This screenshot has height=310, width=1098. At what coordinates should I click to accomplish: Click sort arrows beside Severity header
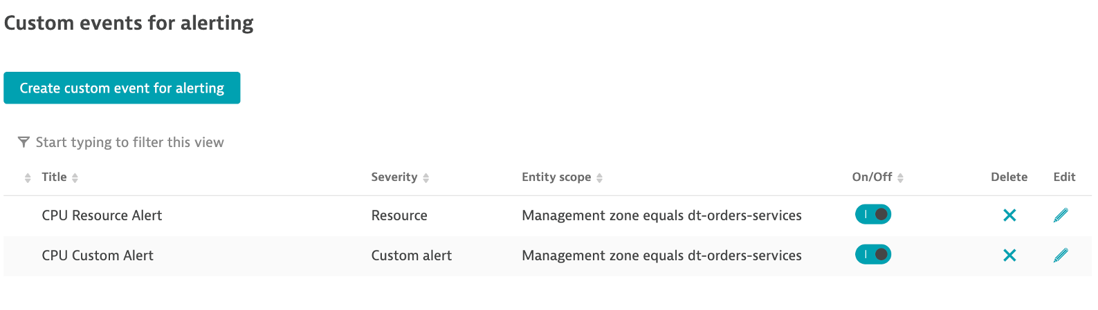[426, 178]
